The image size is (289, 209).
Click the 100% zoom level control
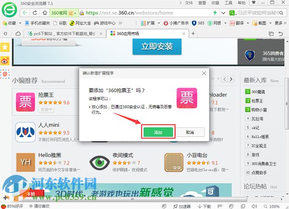click(x=272, y=207)
